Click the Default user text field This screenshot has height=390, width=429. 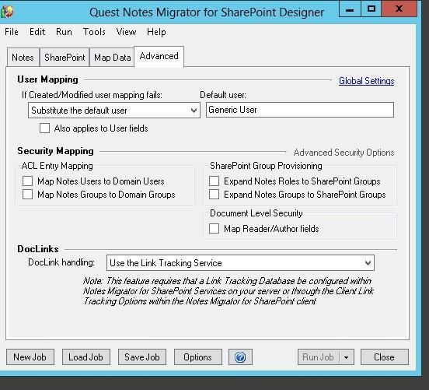tap(300, 110)
